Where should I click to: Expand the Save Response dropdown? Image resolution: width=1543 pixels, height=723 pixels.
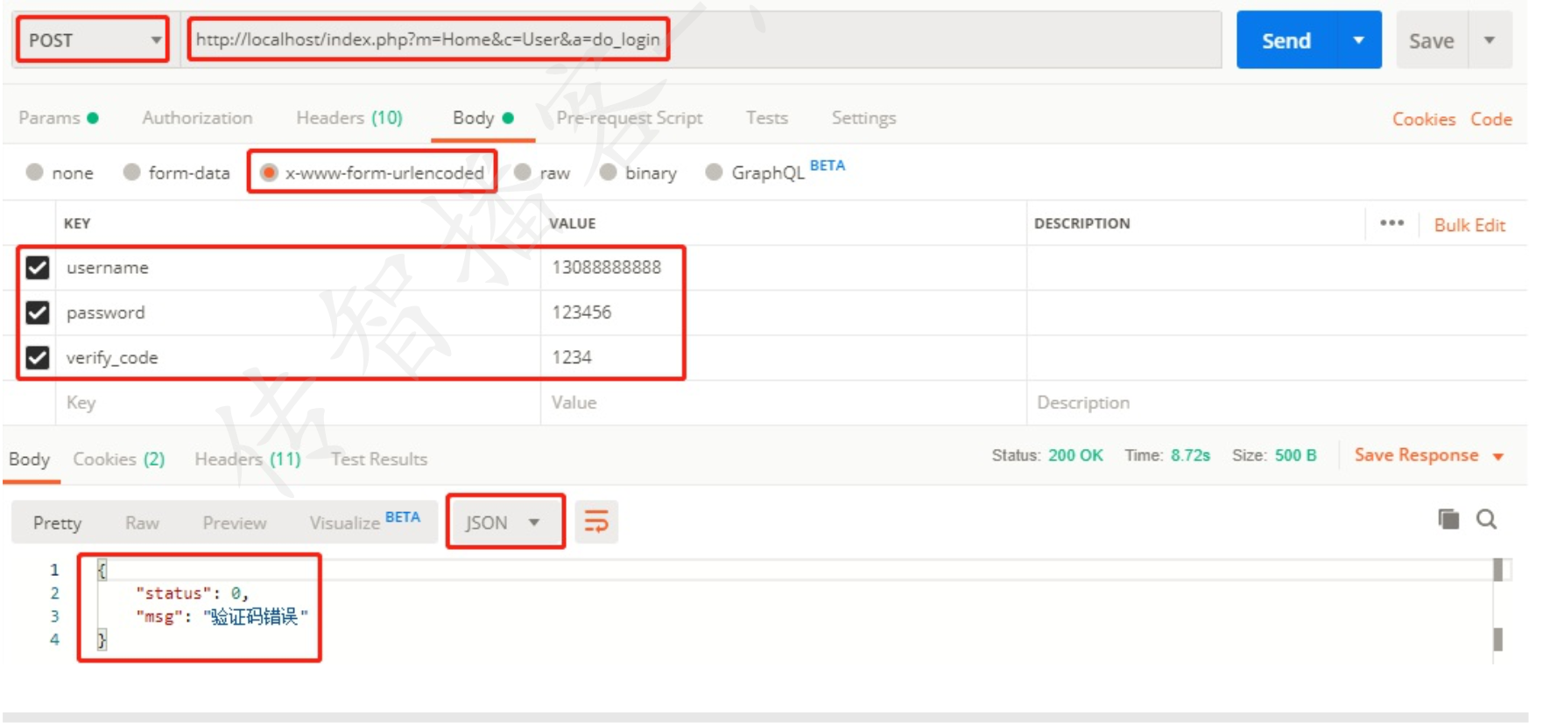1497,456
